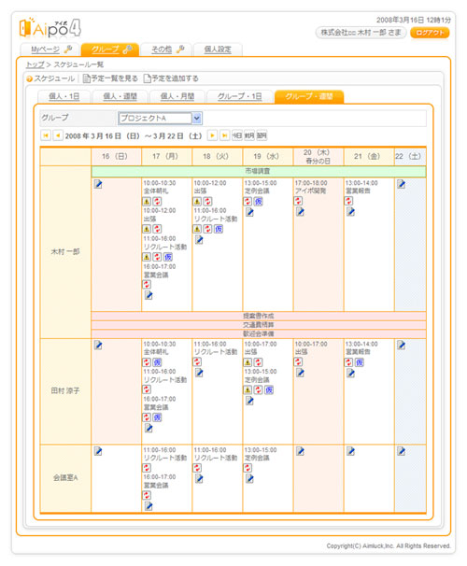Click repeat icon under アイポ開発 event
The width and height of the screenshot is (467, 566).
click(298, 201)
